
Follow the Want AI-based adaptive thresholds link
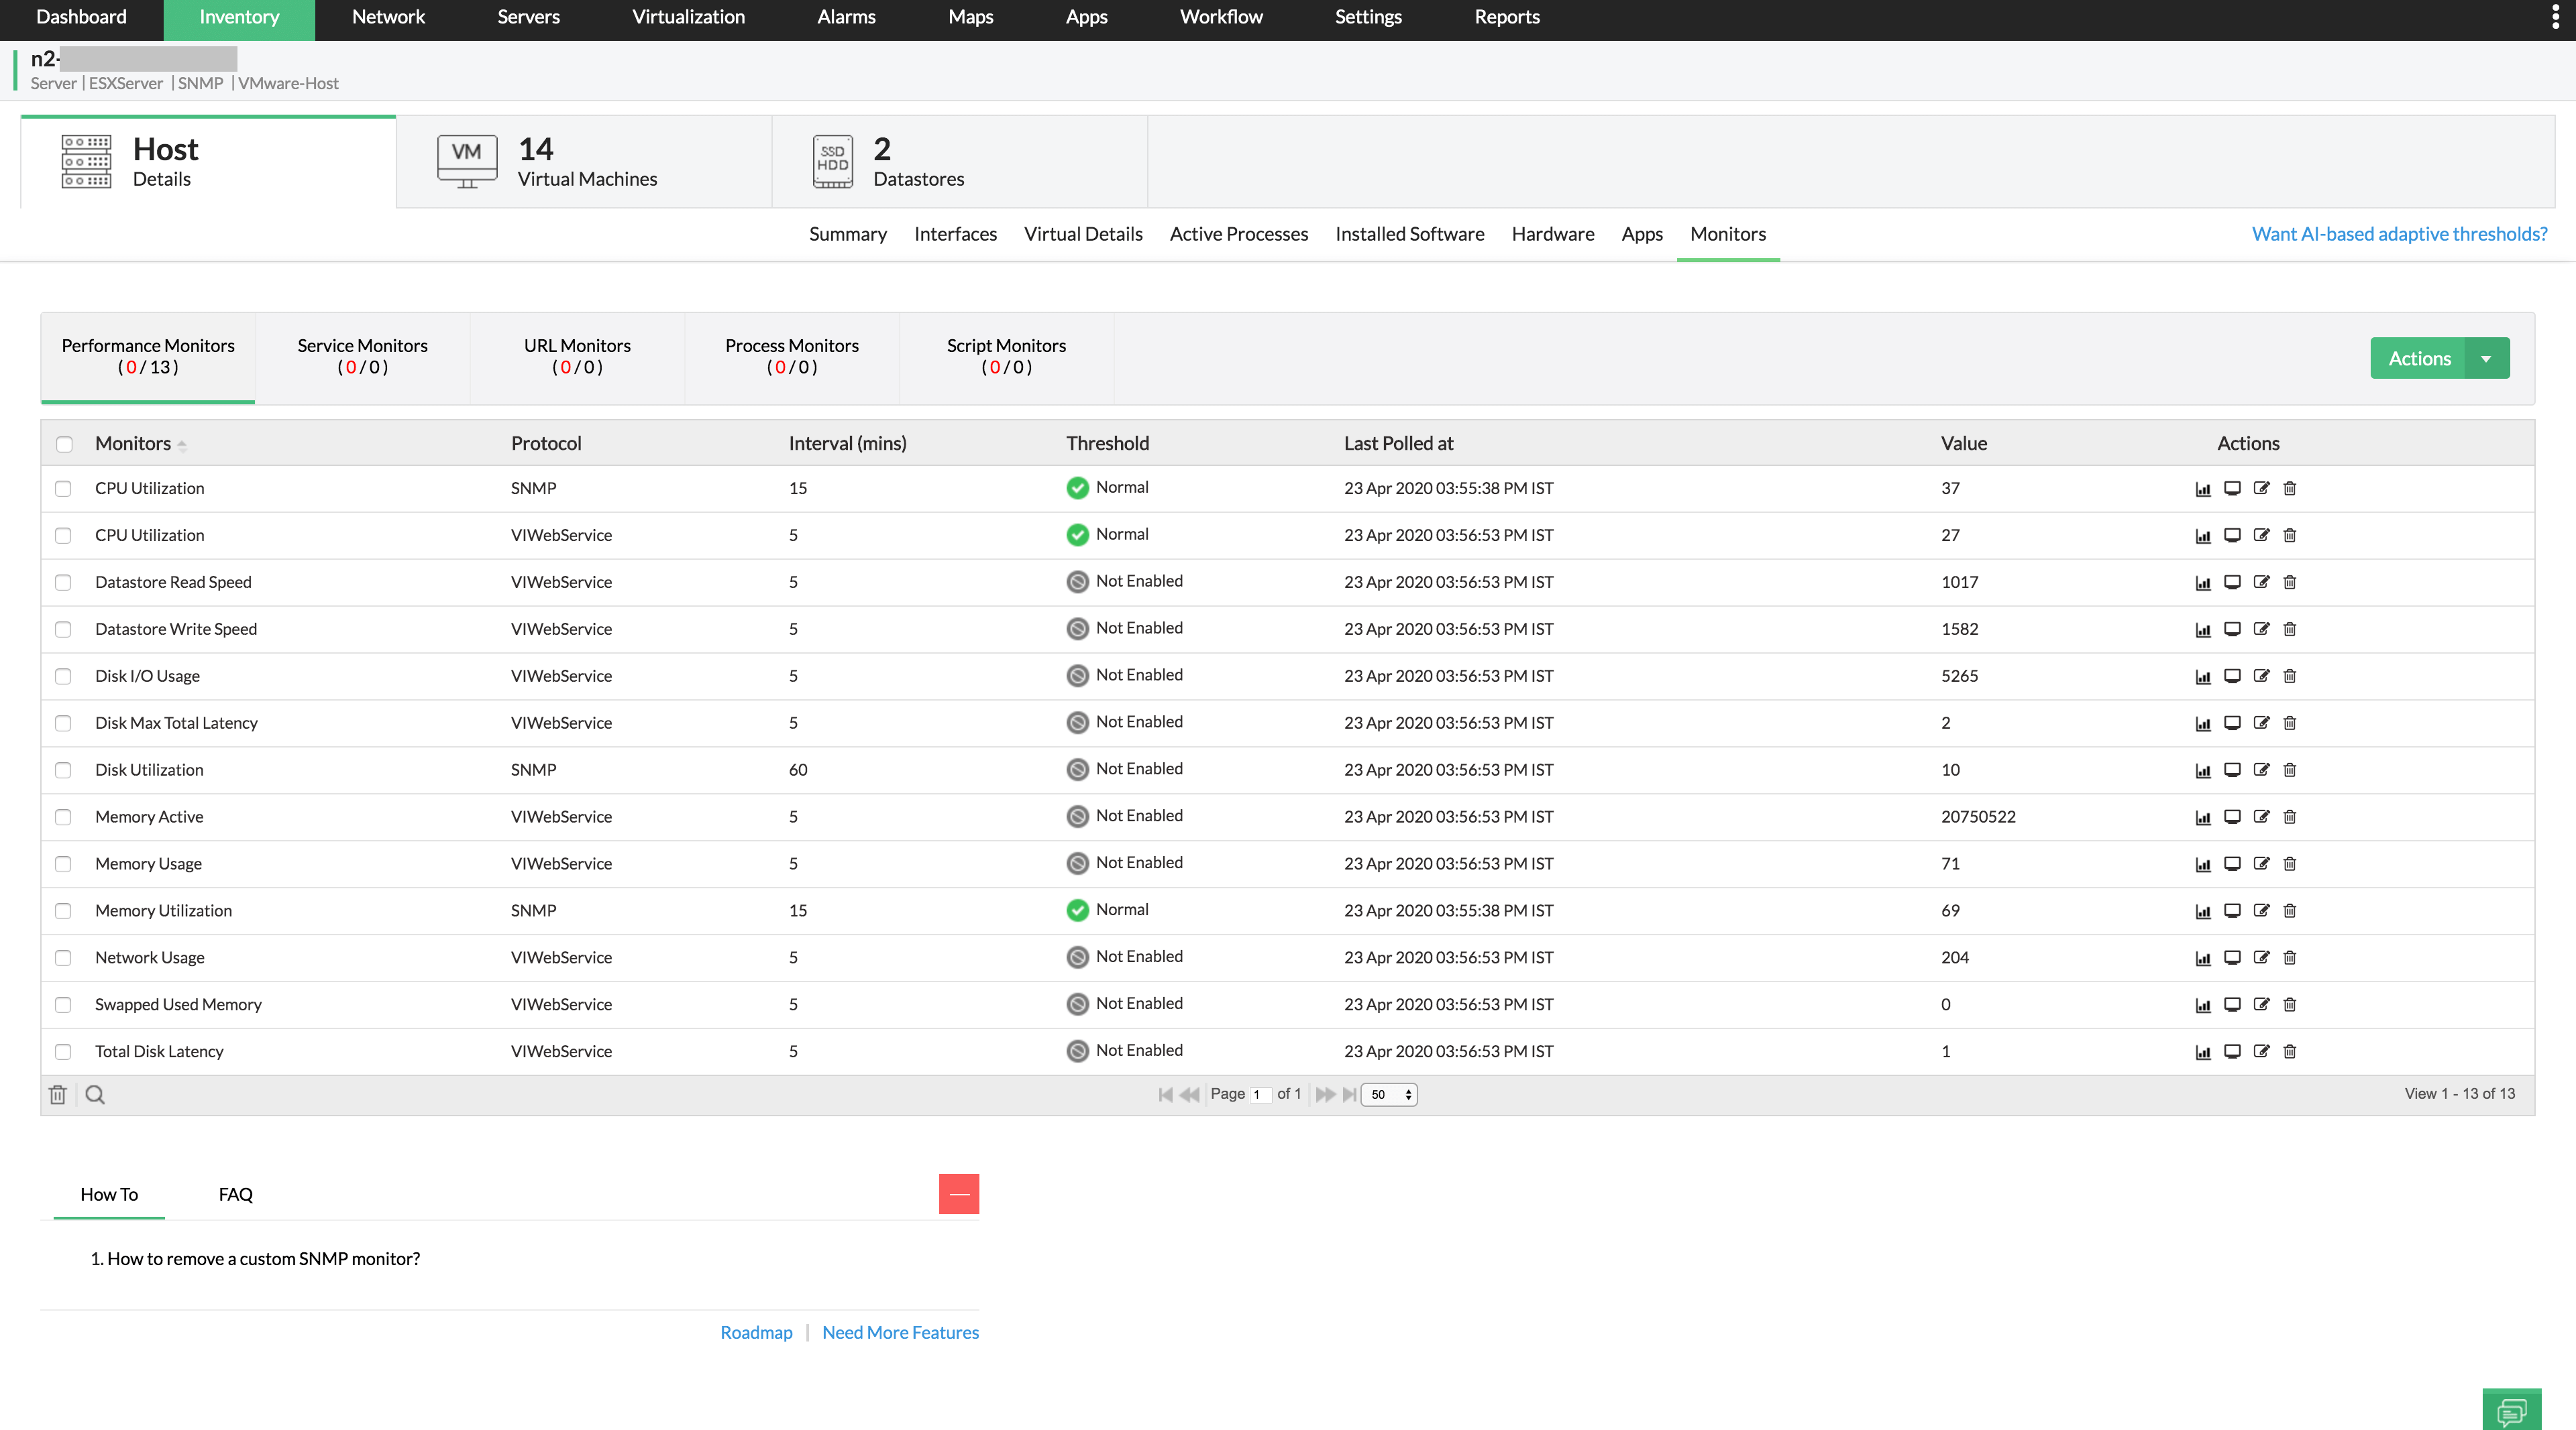[x=2399, y=233]
